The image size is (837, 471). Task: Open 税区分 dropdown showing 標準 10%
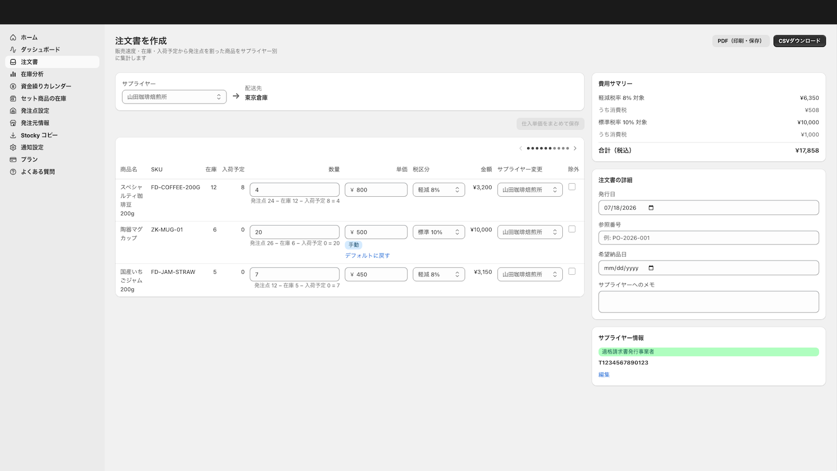click(439, 232)
